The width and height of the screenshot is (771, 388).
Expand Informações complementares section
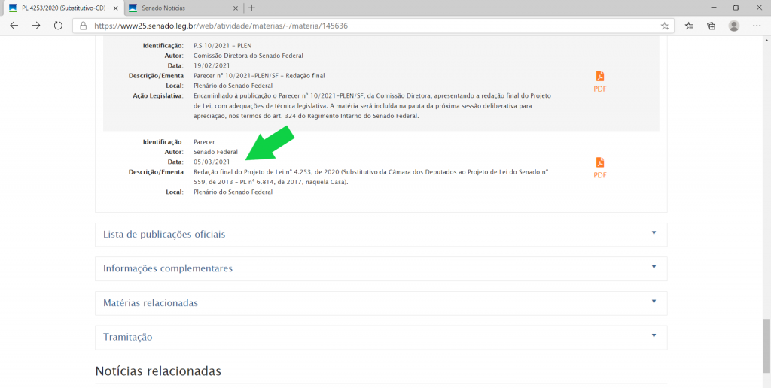click(x=381, y=268)
